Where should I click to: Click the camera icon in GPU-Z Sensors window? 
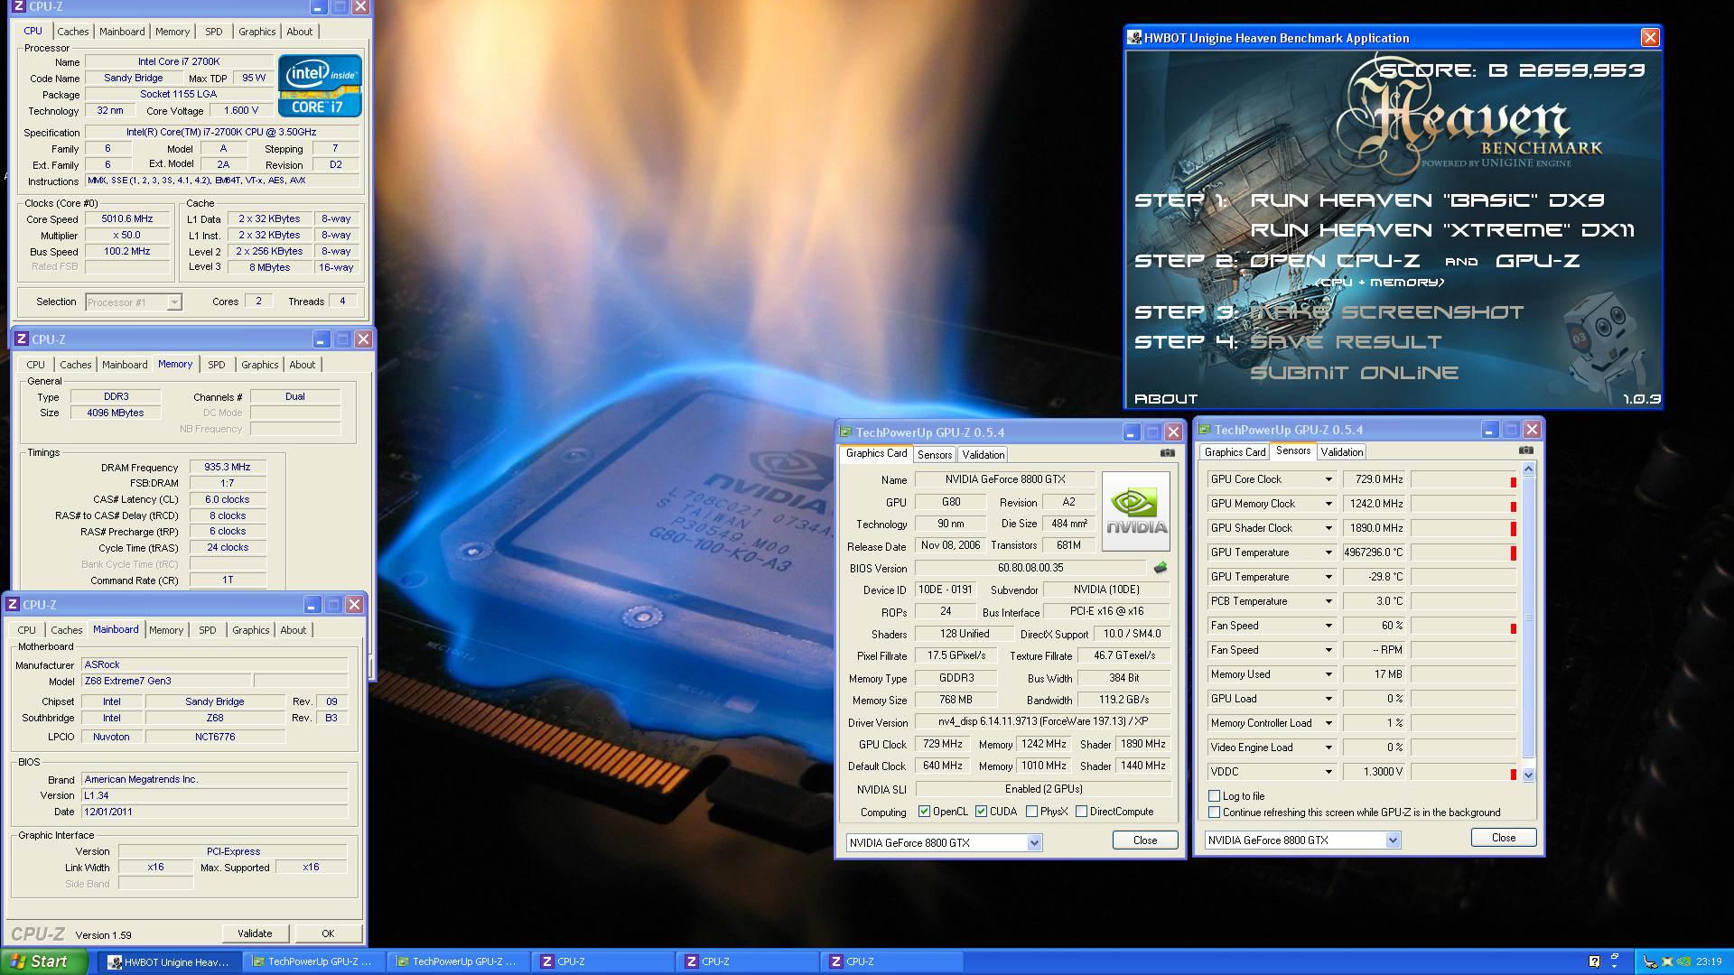point(1525,450)
